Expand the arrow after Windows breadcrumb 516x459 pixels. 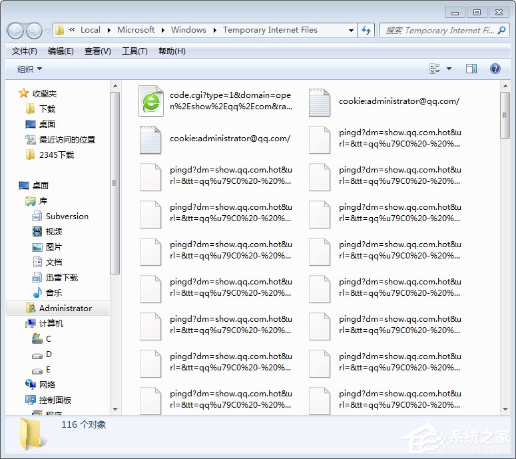(x=215, y=30)
